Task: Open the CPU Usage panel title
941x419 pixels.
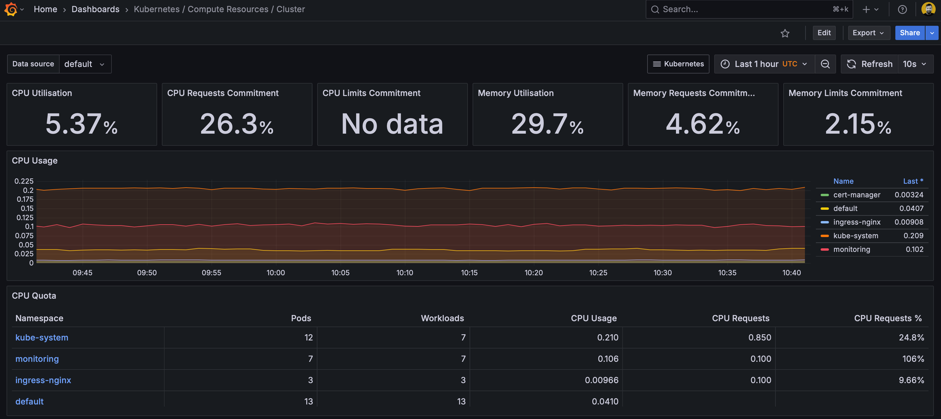Action: coord(35,161)
